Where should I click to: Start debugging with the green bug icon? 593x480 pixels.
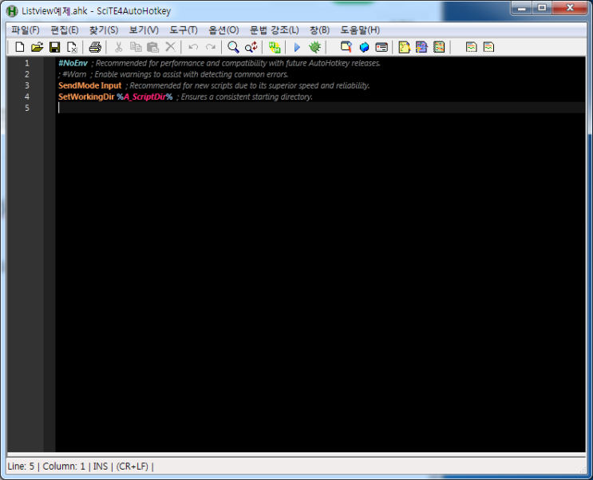(314, 47)
